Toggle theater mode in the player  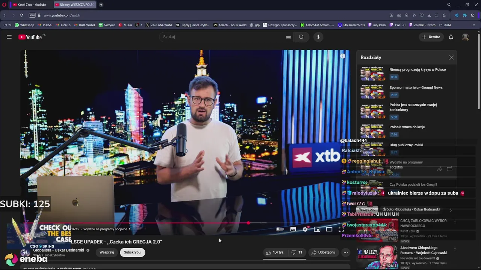click(329, 229)
